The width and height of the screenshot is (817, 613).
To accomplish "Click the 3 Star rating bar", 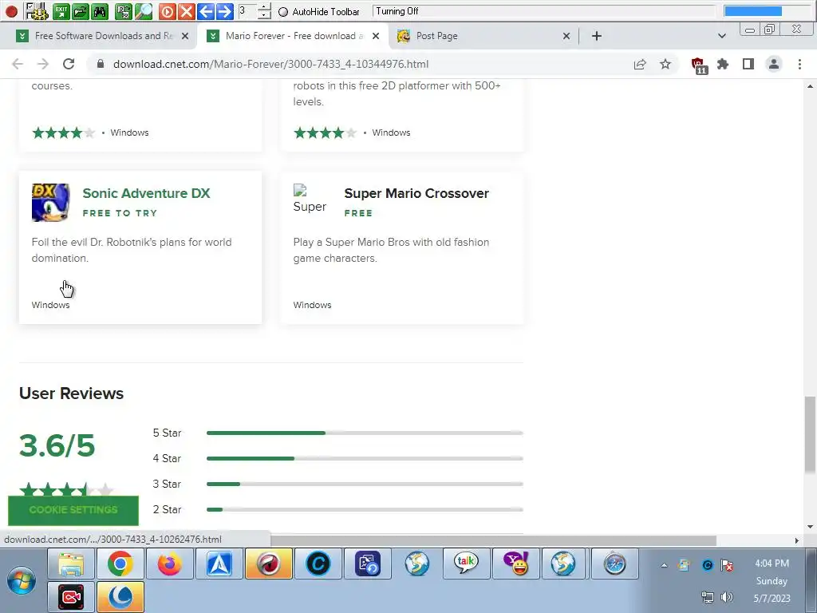I will (x=365, y=484).
